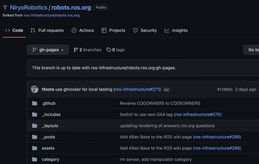
Task: Open the Projects tab
Action: pyautogui.click(x=113, y=30)
